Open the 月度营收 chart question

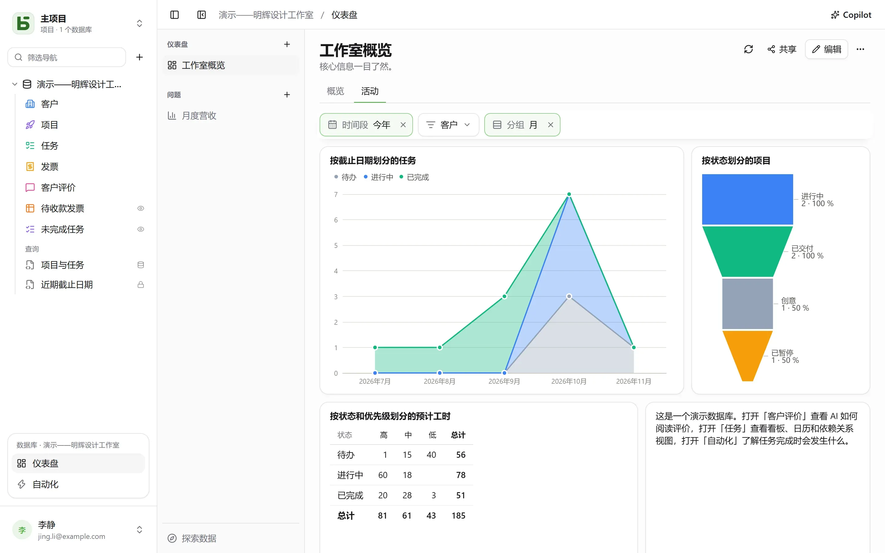point(231,116)
